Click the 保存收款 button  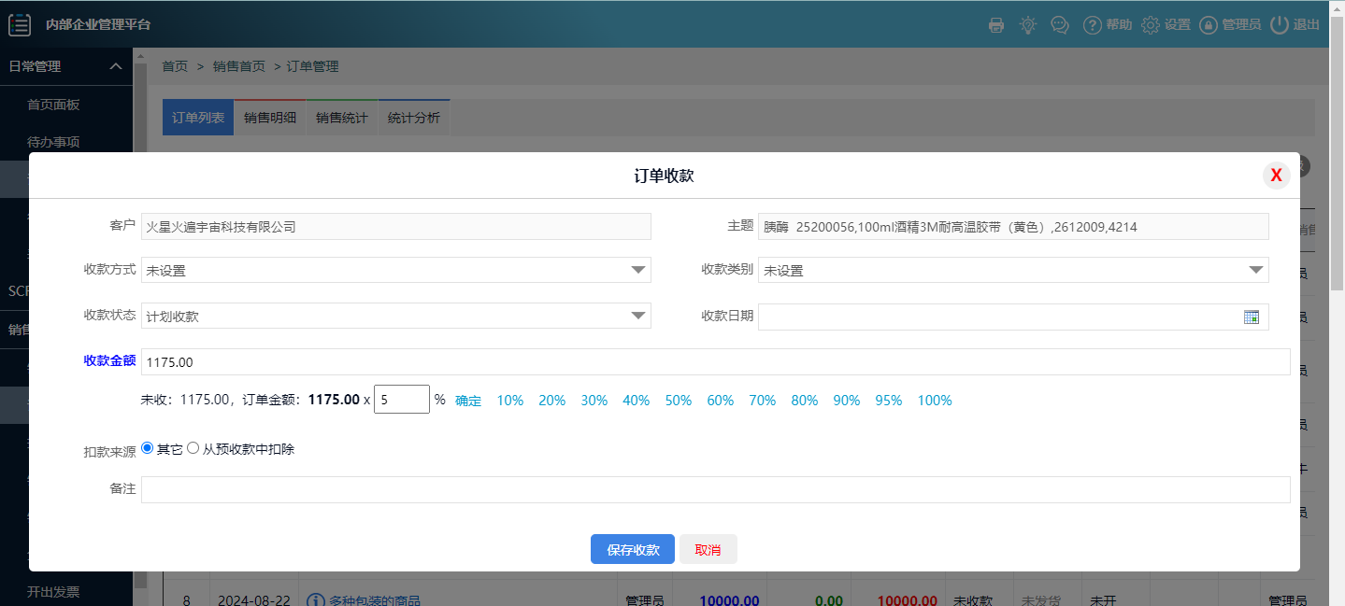tap(633, 550)
